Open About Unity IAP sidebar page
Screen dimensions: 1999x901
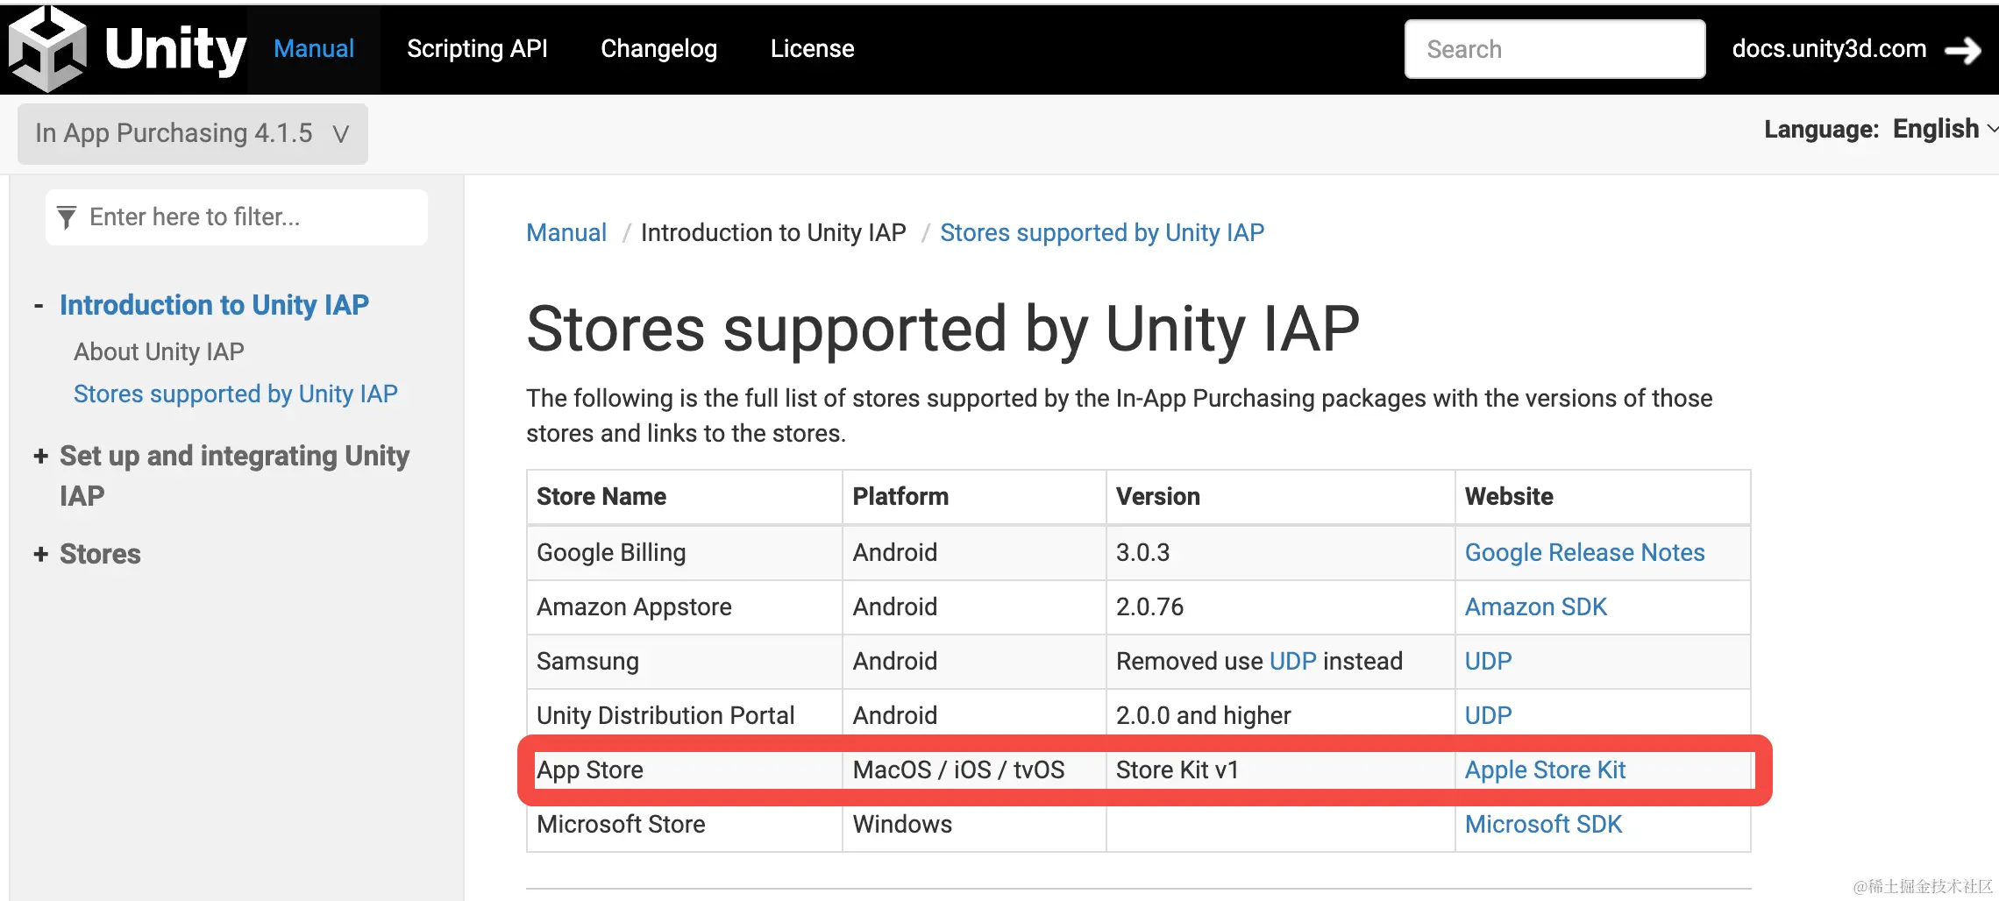click(x=159, y=351)
